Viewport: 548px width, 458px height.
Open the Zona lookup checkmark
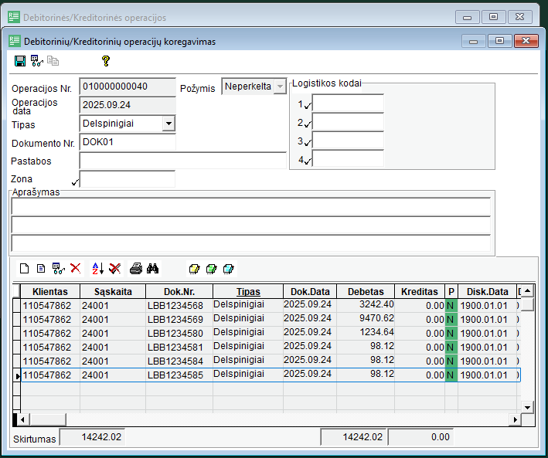pyautogui.click(x=75, y=182)
